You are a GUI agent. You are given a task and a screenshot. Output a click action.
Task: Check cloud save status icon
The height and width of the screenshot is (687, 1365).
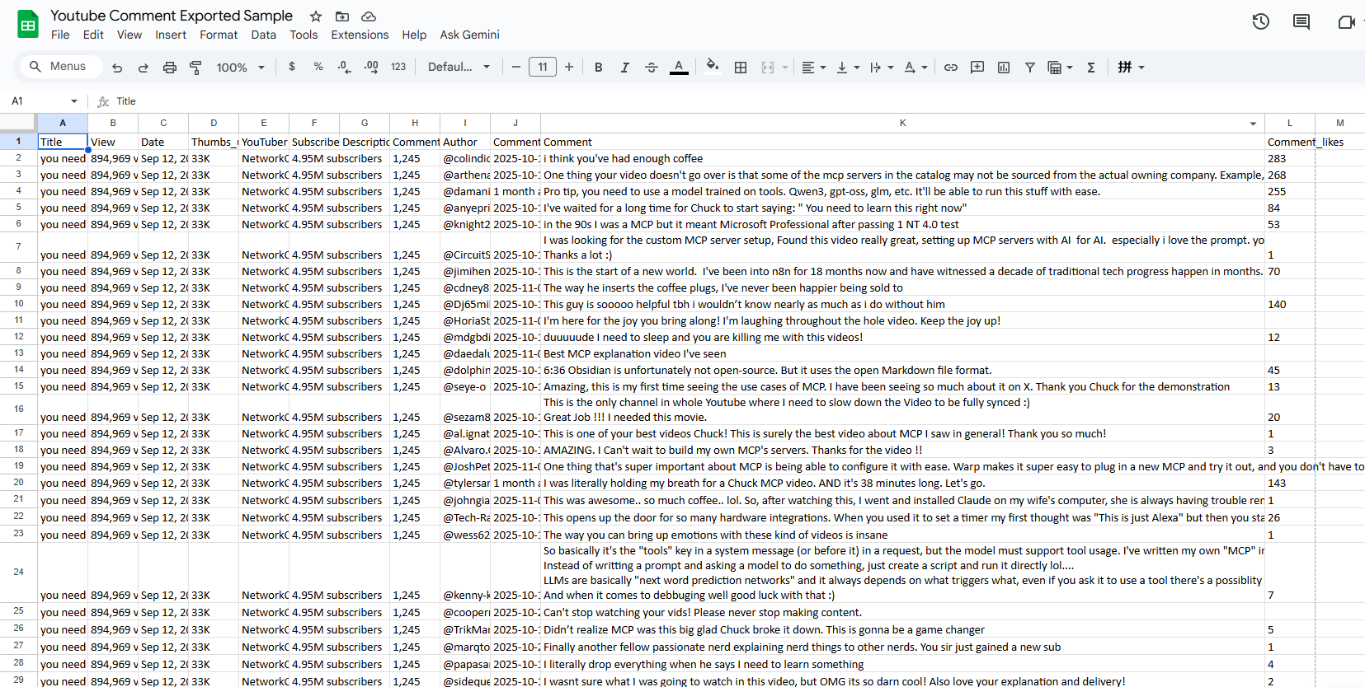point(369,16)
